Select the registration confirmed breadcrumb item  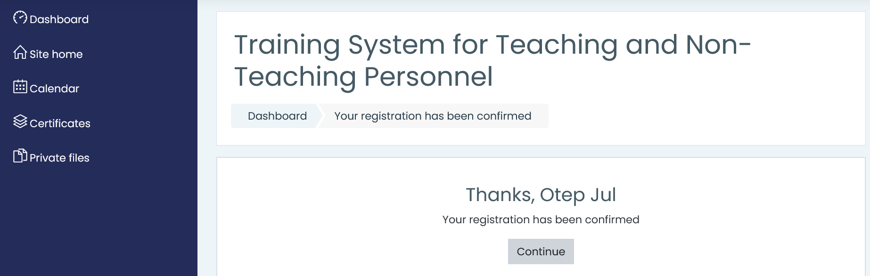pyautogui.click(x=432, y=116)
